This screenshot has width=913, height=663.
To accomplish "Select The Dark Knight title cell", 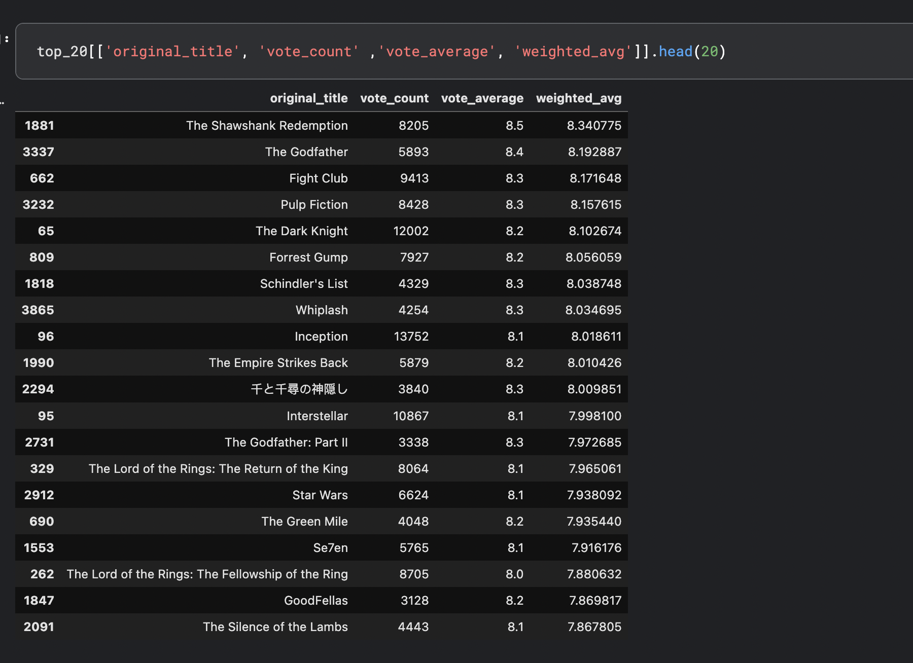I will 302,231.
